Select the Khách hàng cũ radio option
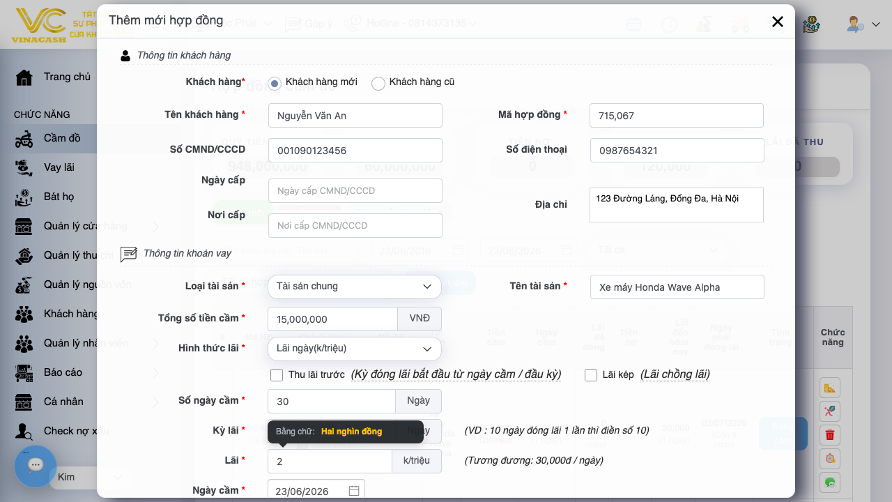Viewport: 892px width, 502px height. pyautogui.click(x=378, y=84)
